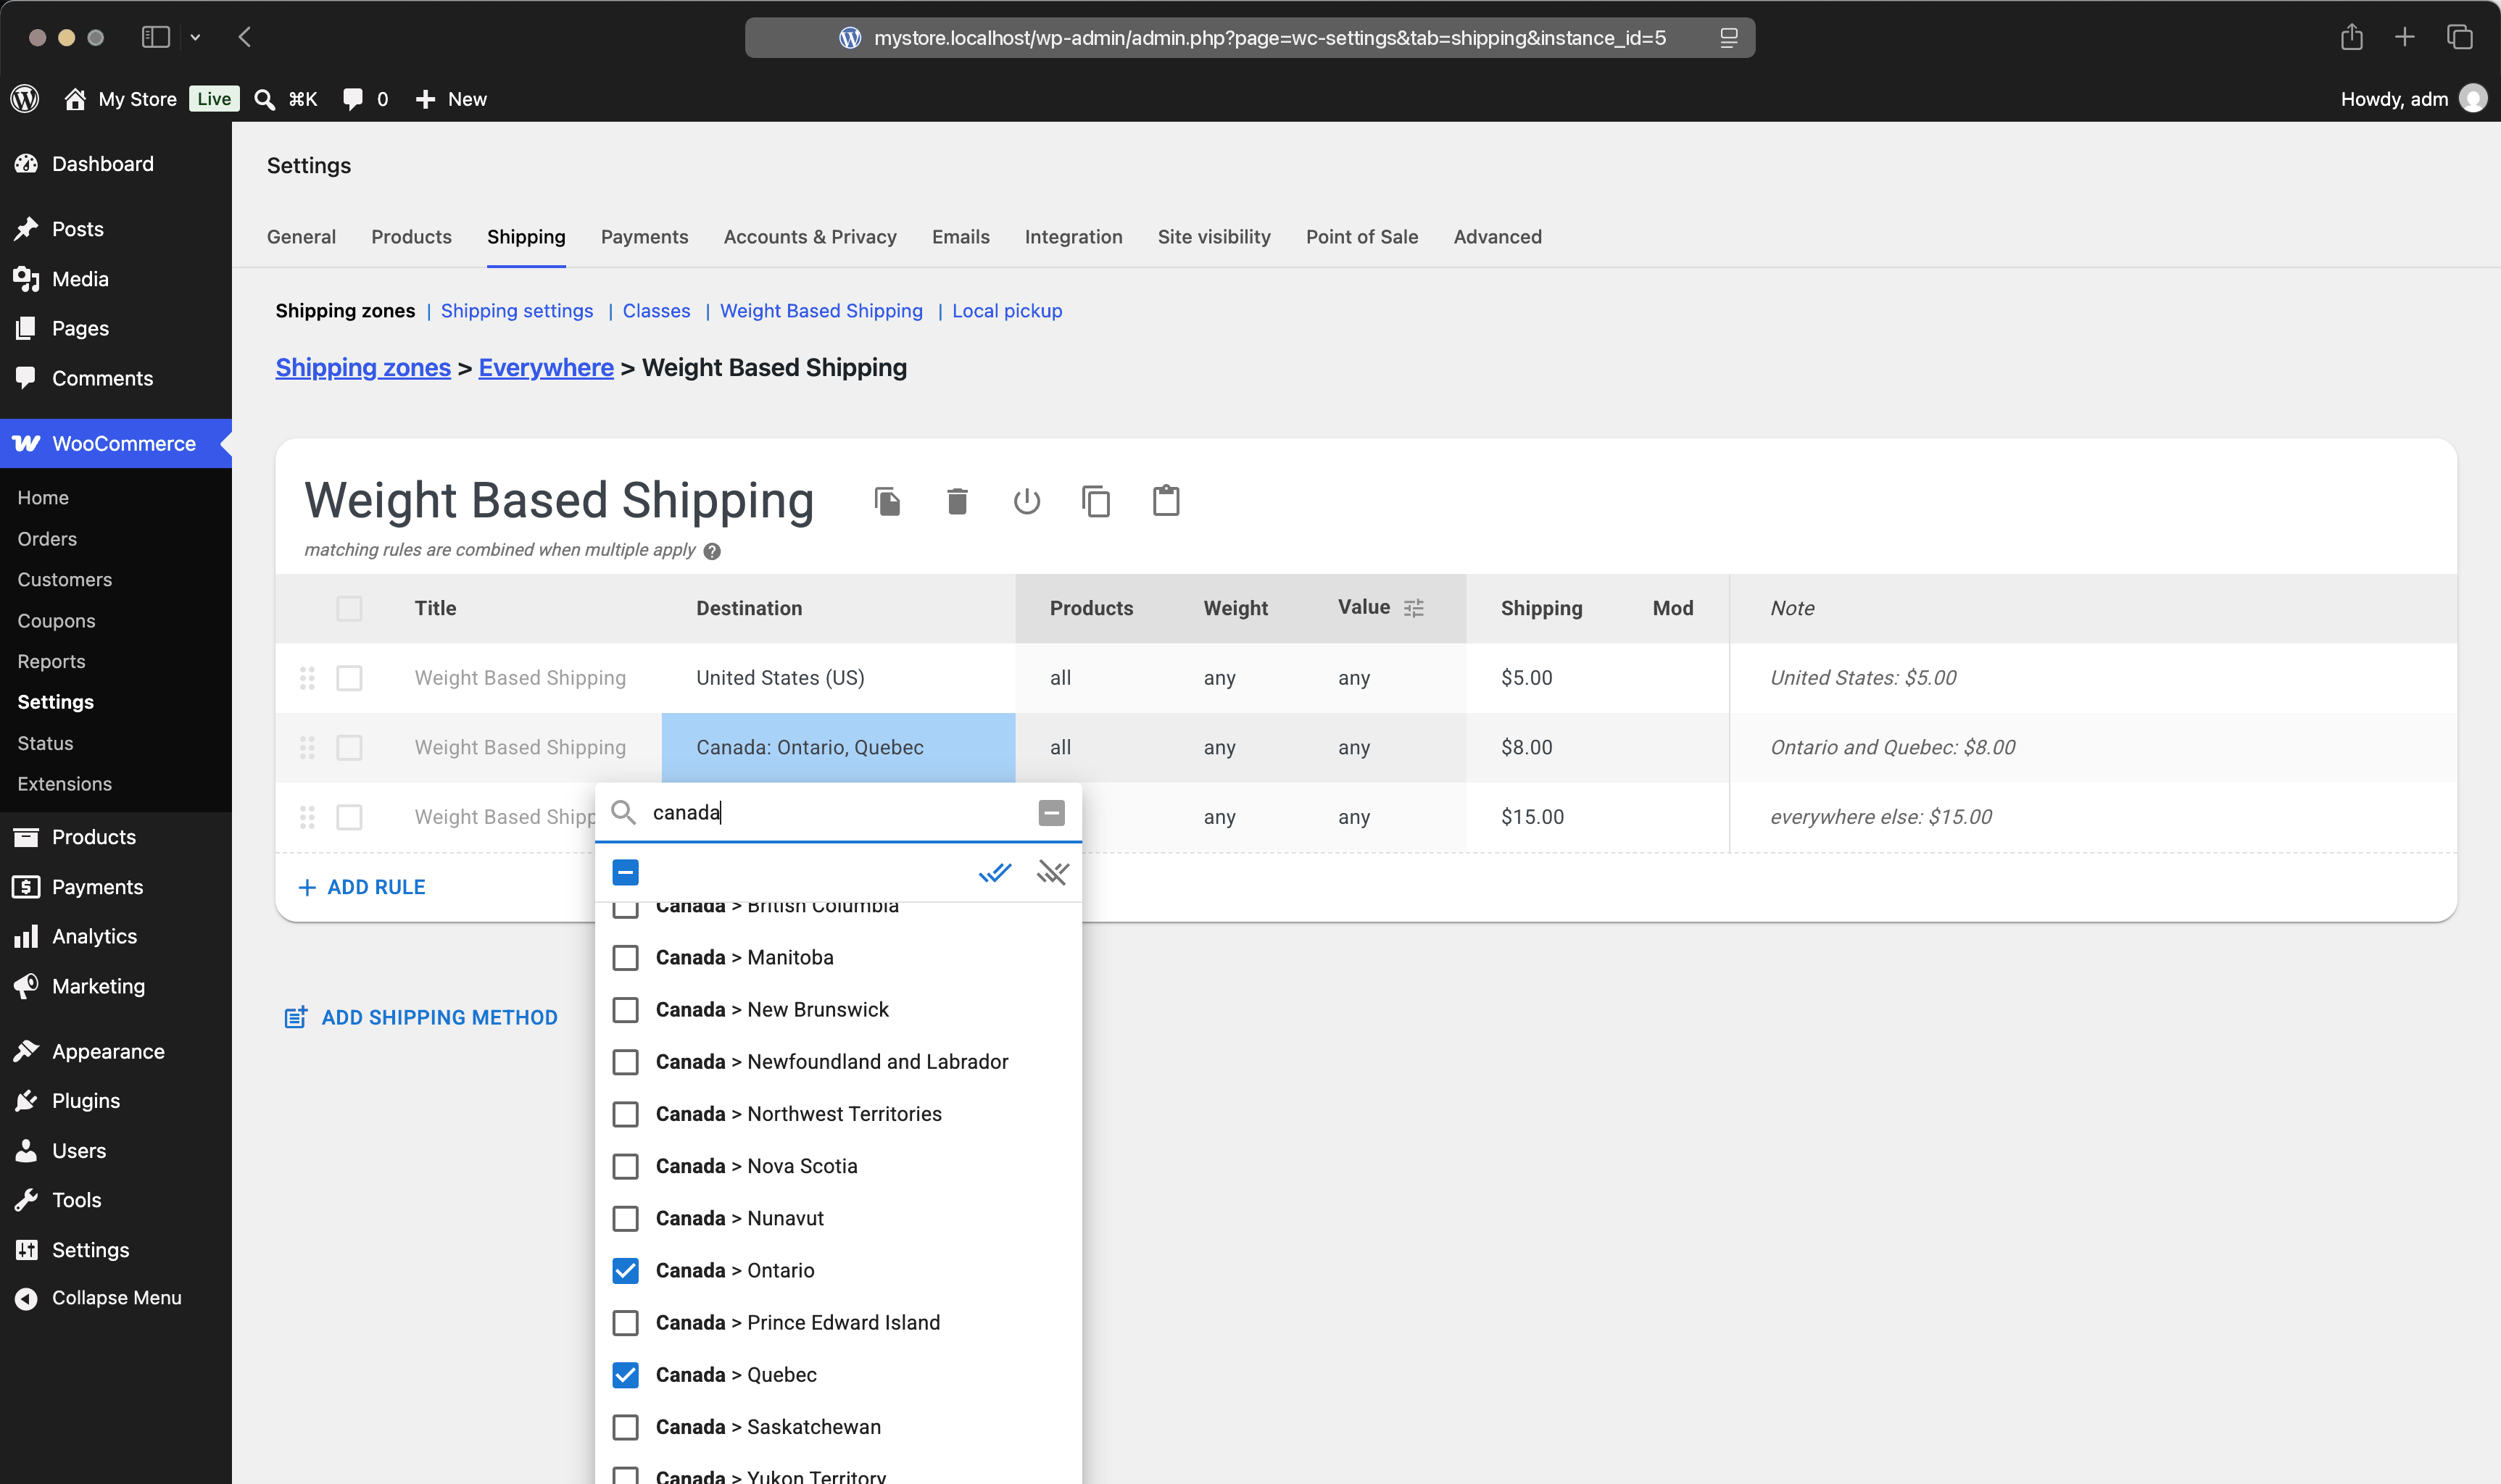Click the ADD RULE button
The height and width of the screenshot is (1484, 2501).
point(362,887)
